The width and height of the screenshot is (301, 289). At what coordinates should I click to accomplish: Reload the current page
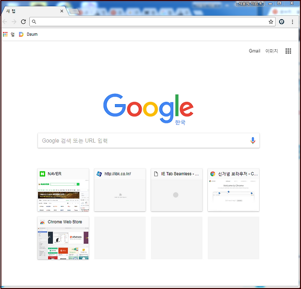tap(23, 22)
